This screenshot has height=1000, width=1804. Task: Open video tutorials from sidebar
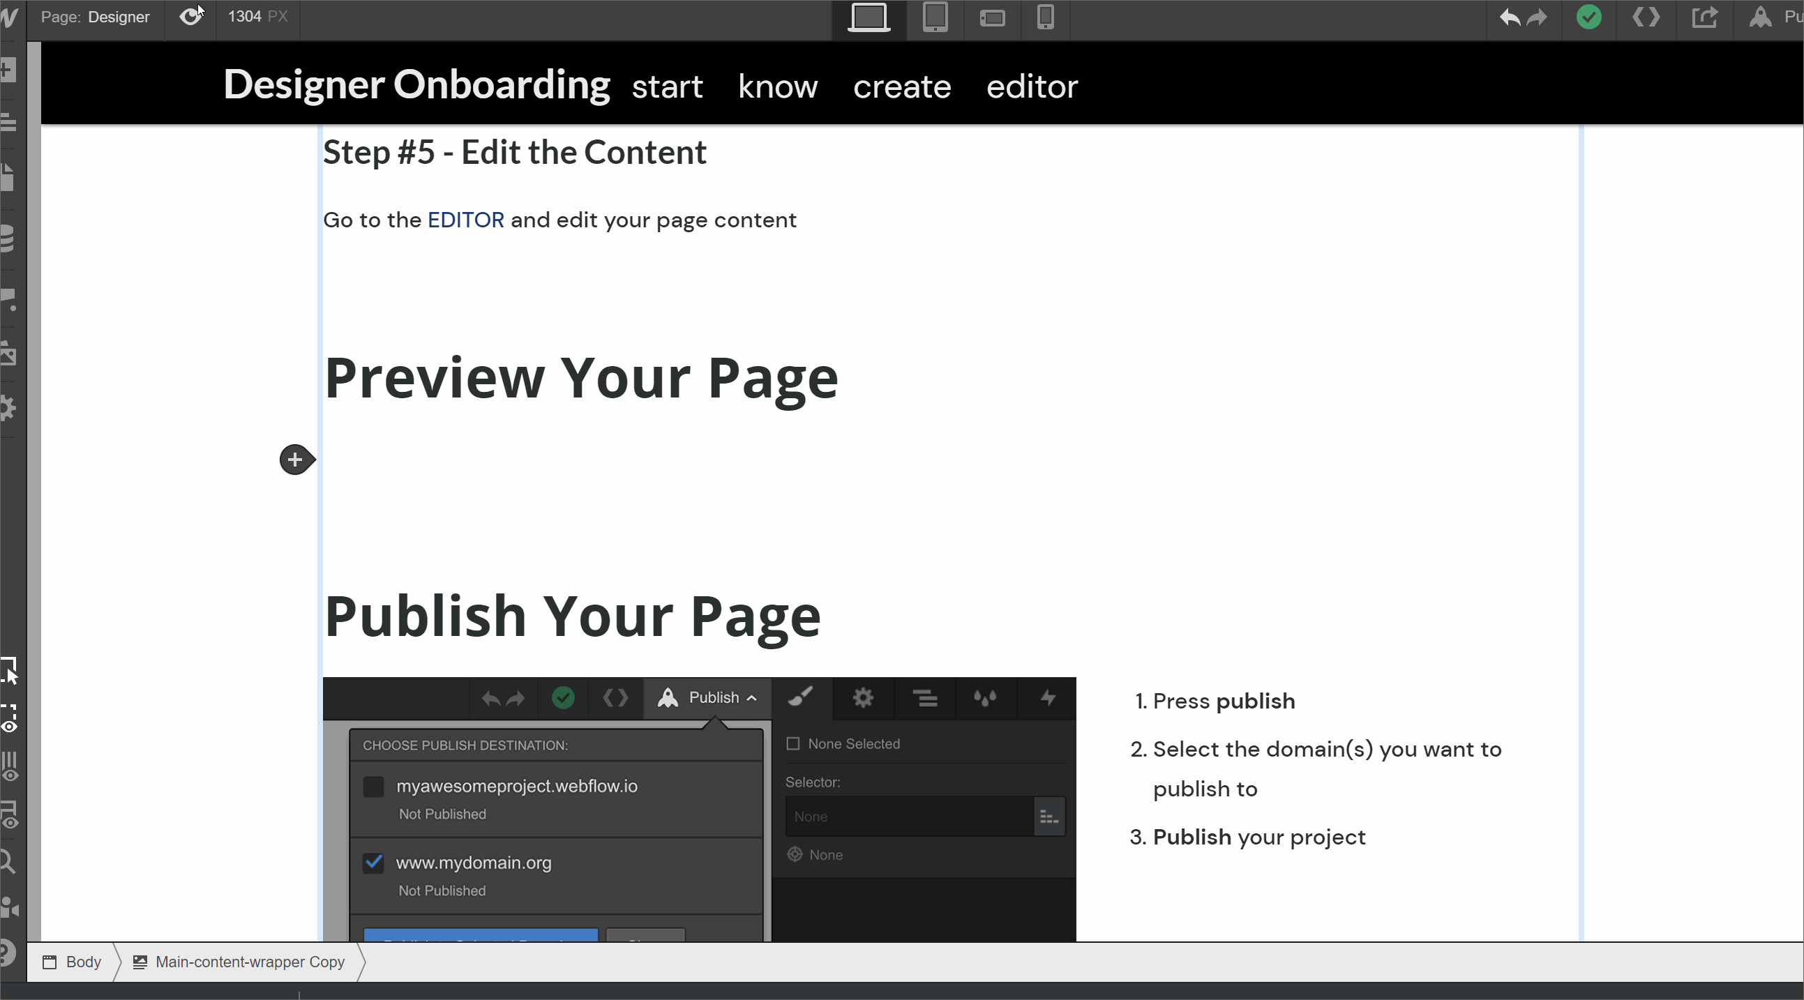(9, 907)
